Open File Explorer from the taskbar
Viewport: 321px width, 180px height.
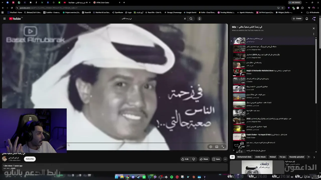click(x=122, y=177)
